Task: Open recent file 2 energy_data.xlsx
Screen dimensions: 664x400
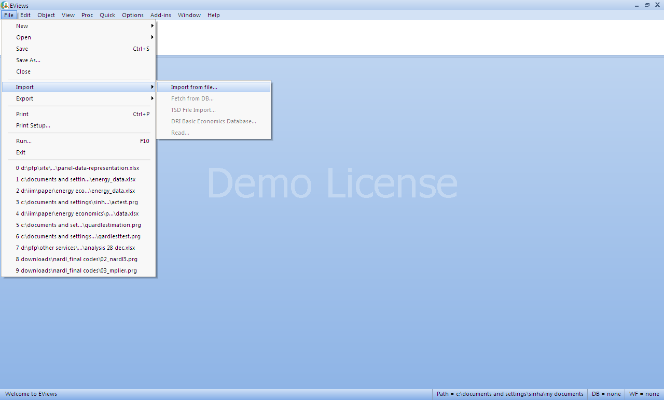Action: coord(79,191)
